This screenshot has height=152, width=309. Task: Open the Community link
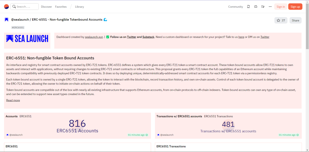point(235,7)
